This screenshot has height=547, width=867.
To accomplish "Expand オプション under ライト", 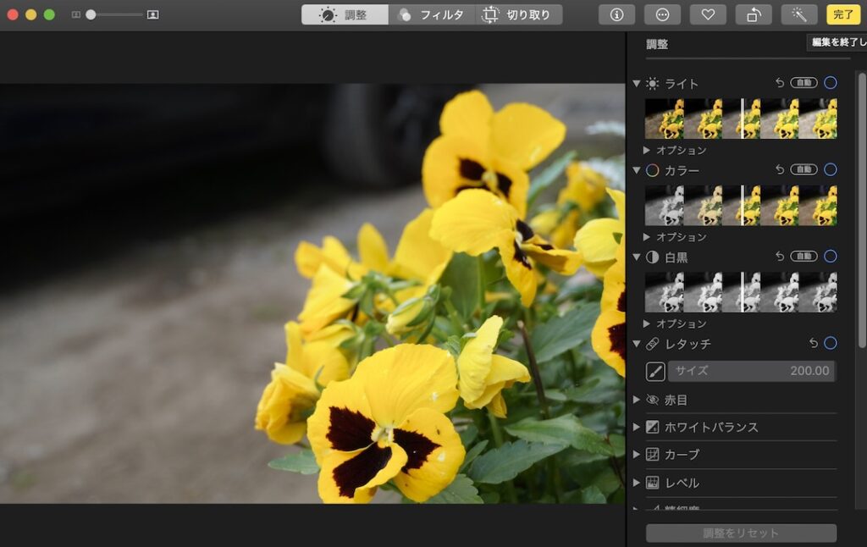I will (x=648, y=150).
